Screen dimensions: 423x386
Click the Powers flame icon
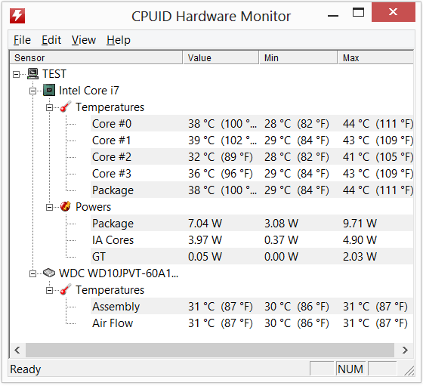(x=66, y=207)
